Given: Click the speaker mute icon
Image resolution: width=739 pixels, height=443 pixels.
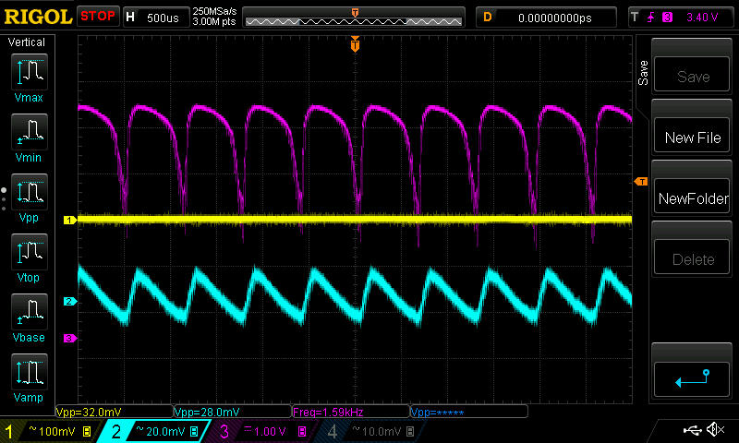Looking at the screenshot, I should [714, 430].
